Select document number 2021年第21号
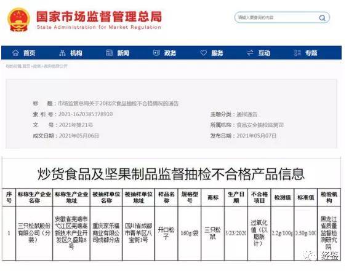Screen dimensions: 349x271 76,125
